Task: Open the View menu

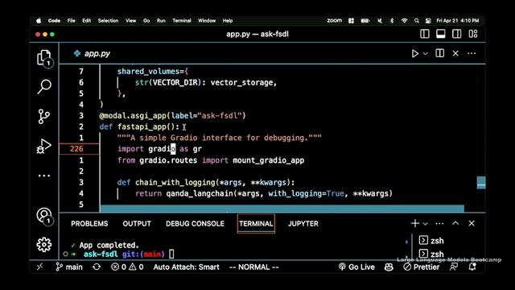Action: [130, 21]
